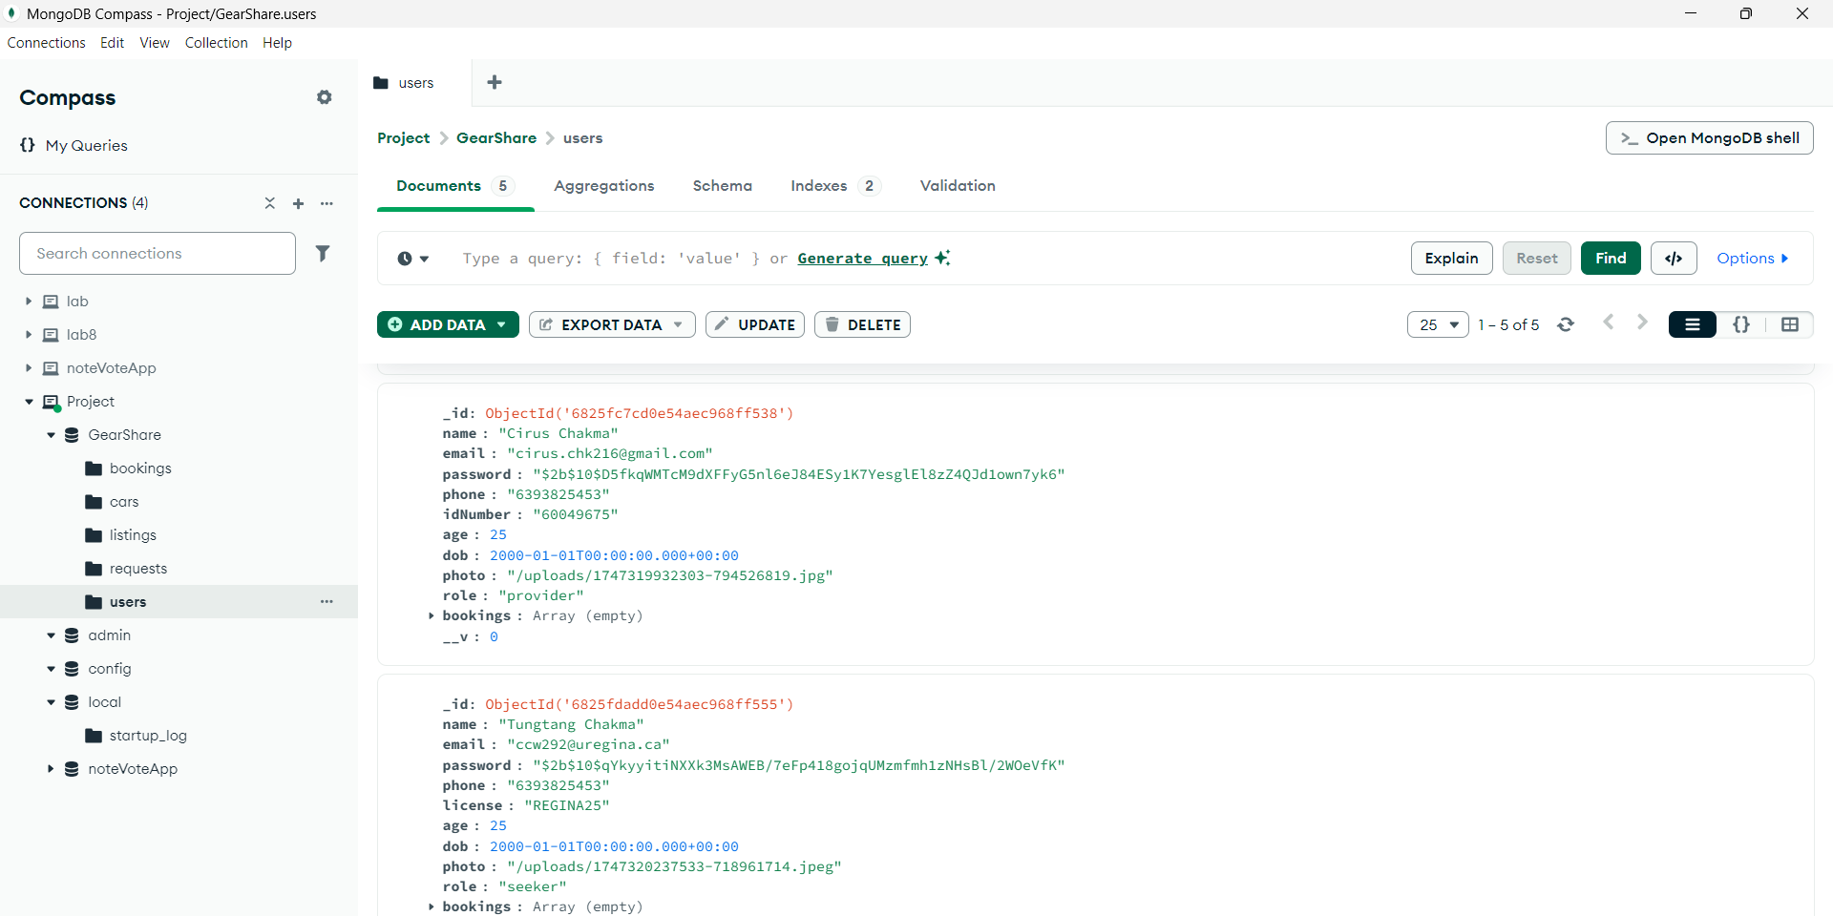The height and width of the screenshot is (916, 1833).
Task: Open MongoDB shell
Action: (1709, 138)
